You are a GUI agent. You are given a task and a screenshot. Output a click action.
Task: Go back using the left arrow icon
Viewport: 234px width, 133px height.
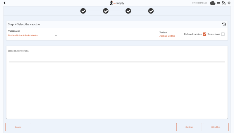click(4, 3)
